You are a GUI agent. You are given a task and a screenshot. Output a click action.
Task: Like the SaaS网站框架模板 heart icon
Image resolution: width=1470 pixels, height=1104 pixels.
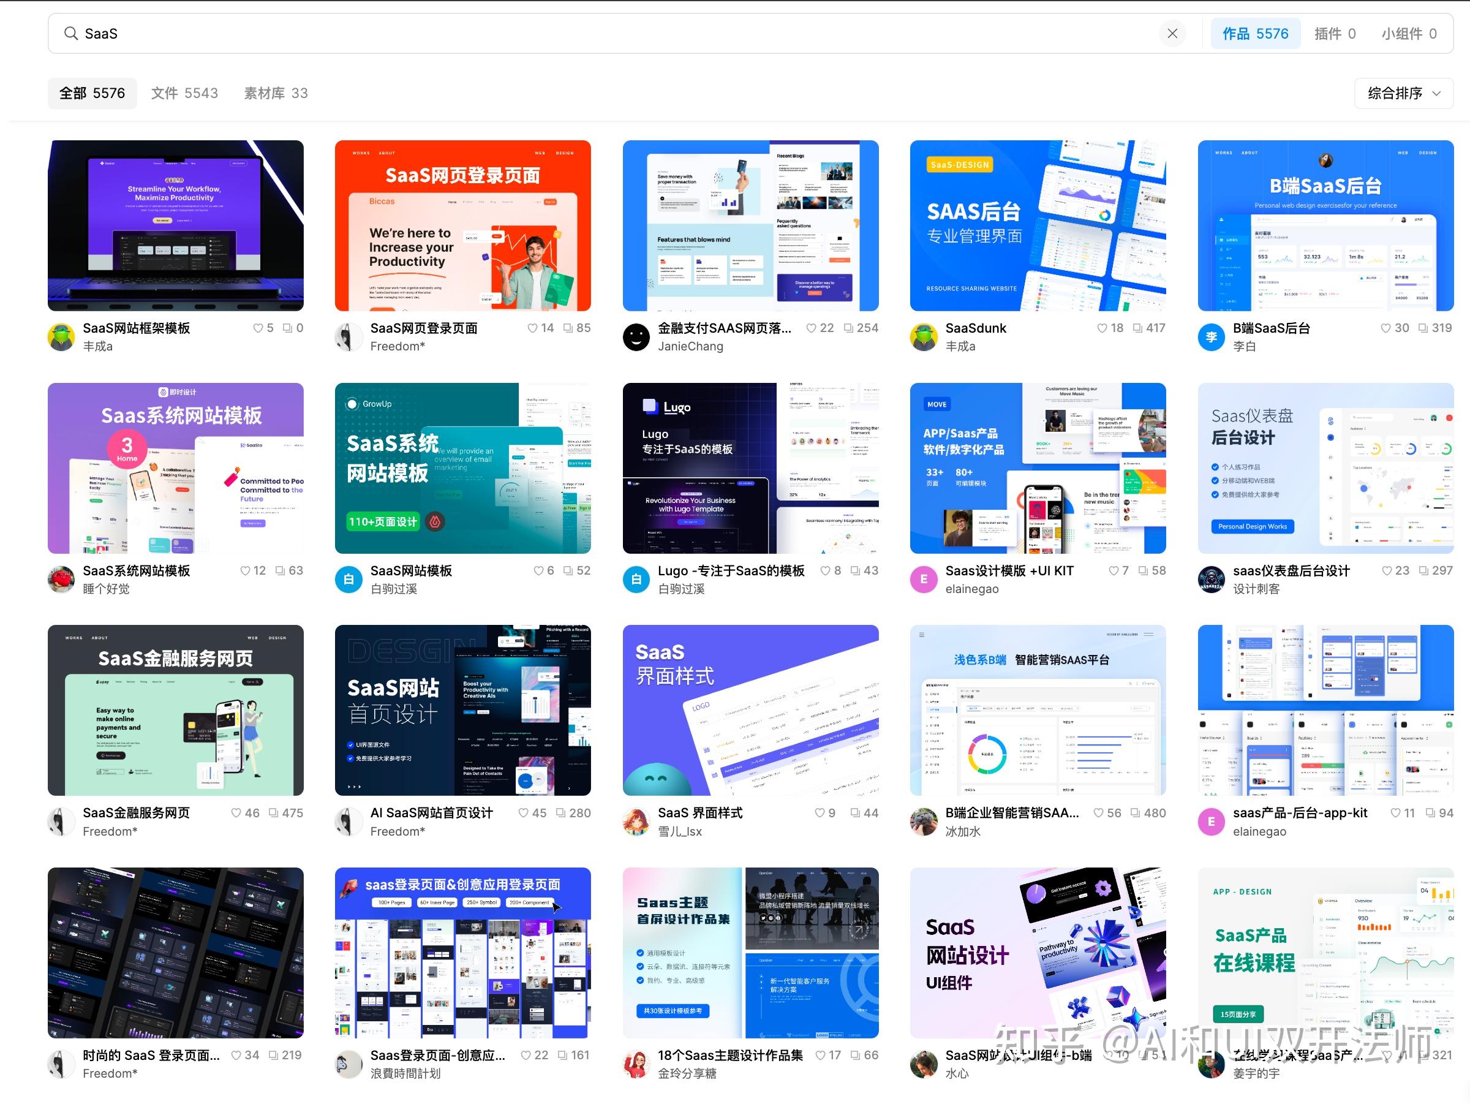point(258,328)
